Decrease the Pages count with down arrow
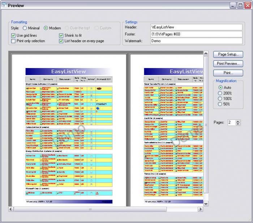 pos(238,124)
